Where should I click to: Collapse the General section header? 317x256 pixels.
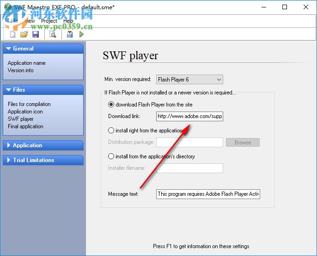coord(43,49)
